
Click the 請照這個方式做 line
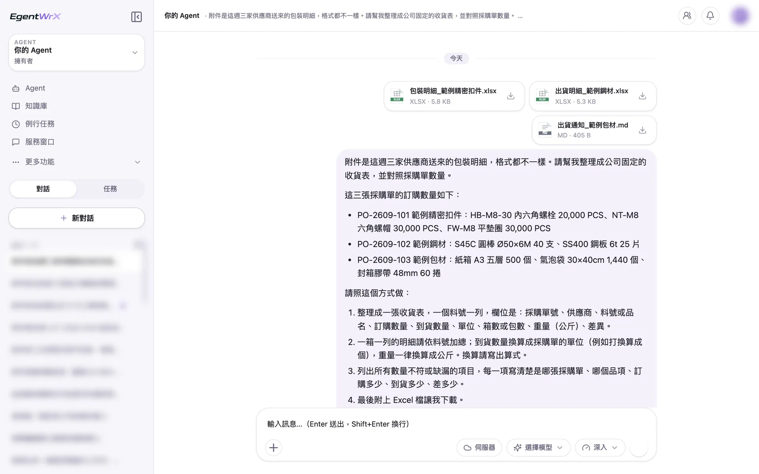point(378,293)
